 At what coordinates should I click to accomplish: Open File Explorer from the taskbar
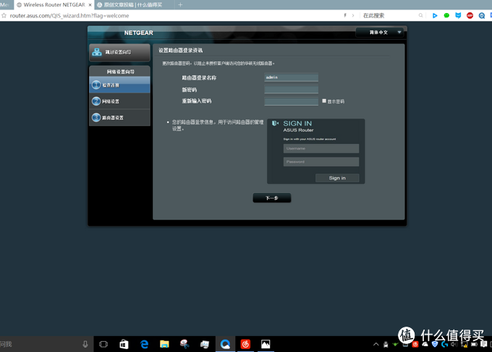[164, 344]
